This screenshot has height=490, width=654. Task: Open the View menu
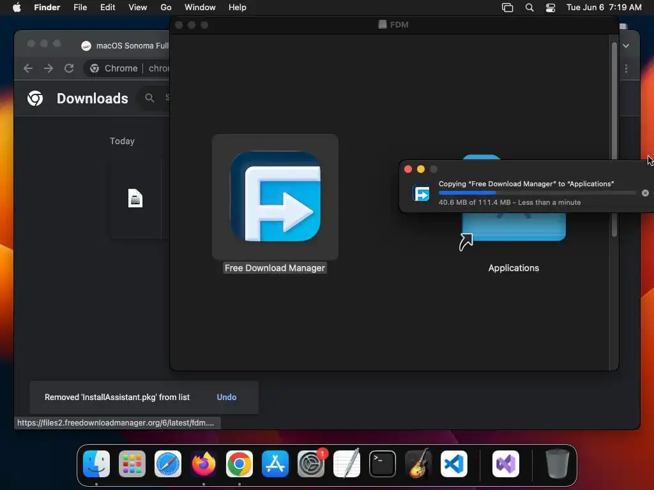tap(138, 8)
